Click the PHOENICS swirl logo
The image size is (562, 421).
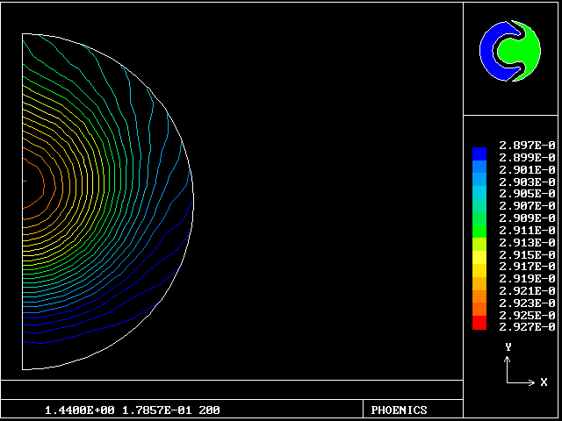click(x=509, y=52)
